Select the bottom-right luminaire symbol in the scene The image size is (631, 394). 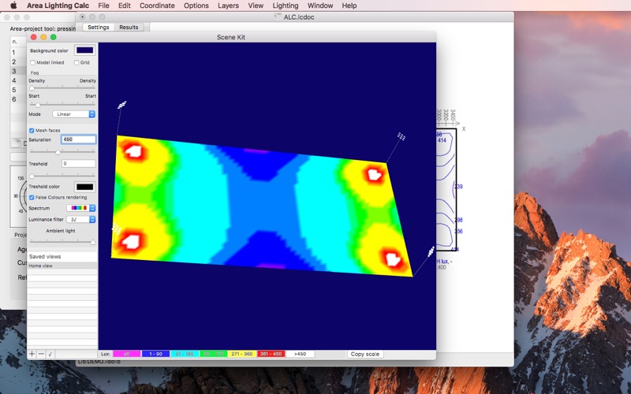coord(431,251)
